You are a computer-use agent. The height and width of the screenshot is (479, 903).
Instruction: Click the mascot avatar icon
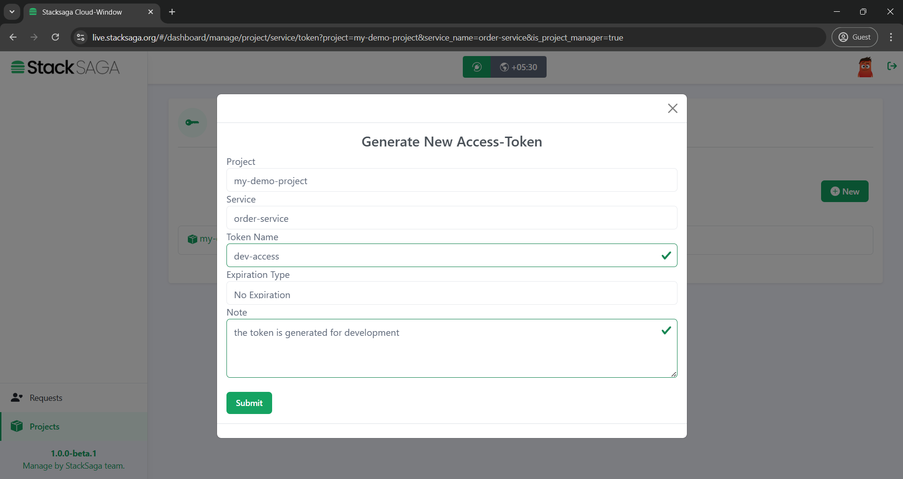[866, 67]
